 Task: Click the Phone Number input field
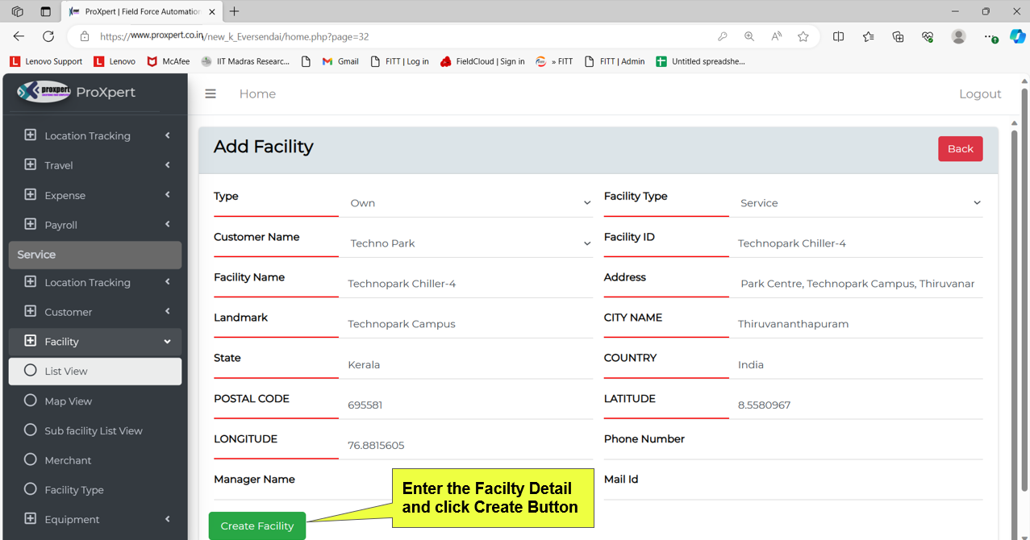pos(857,445)
